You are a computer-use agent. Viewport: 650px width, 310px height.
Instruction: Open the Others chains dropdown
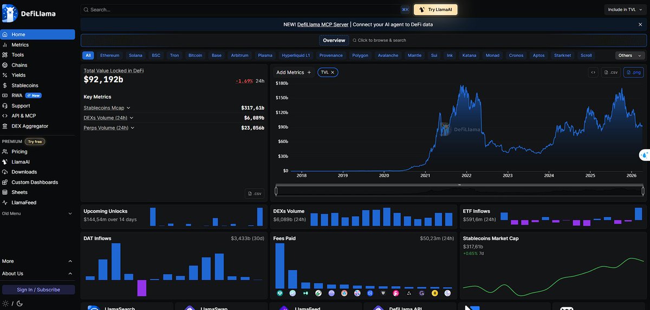(x=630, y=55)
